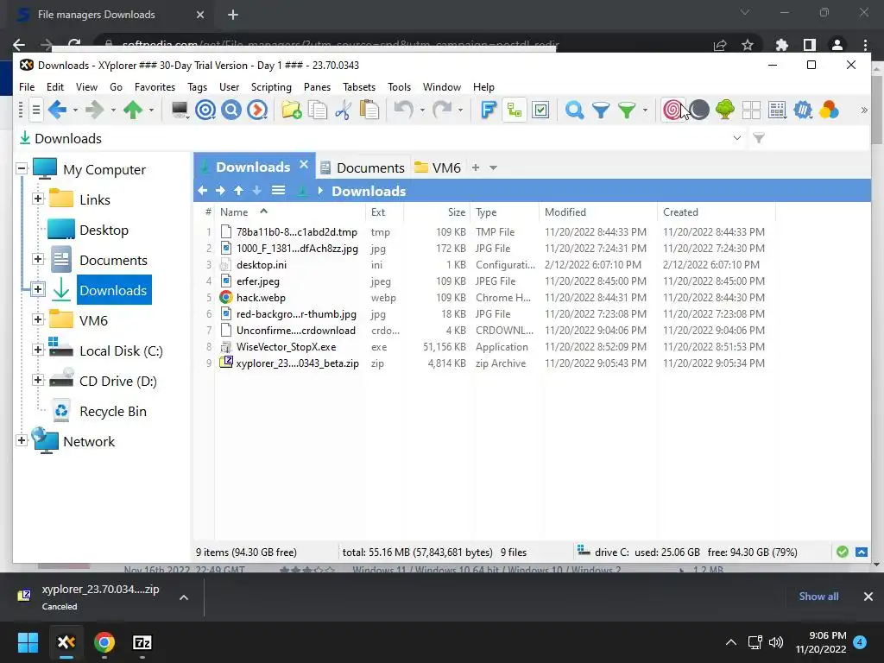
Task: Open the File menu
Action: tap(27, 87)
